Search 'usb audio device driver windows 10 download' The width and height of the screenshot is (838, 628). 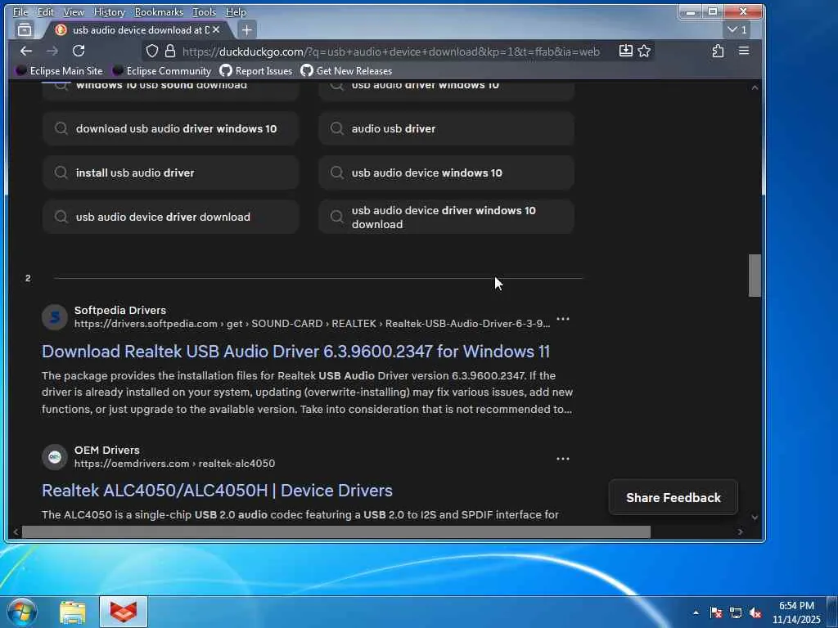click(446, 217)
